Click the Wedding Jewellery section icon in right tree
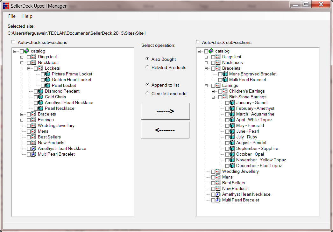 [x=218, y=172]
